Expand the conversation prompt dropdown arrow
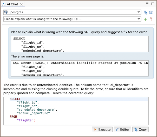Viewport: 157px width, 137px height. [139, 19]
